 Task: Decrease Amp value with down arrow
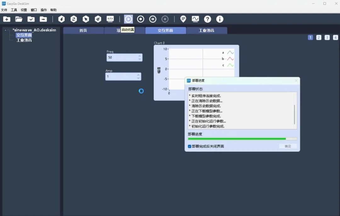pos(138,78)
